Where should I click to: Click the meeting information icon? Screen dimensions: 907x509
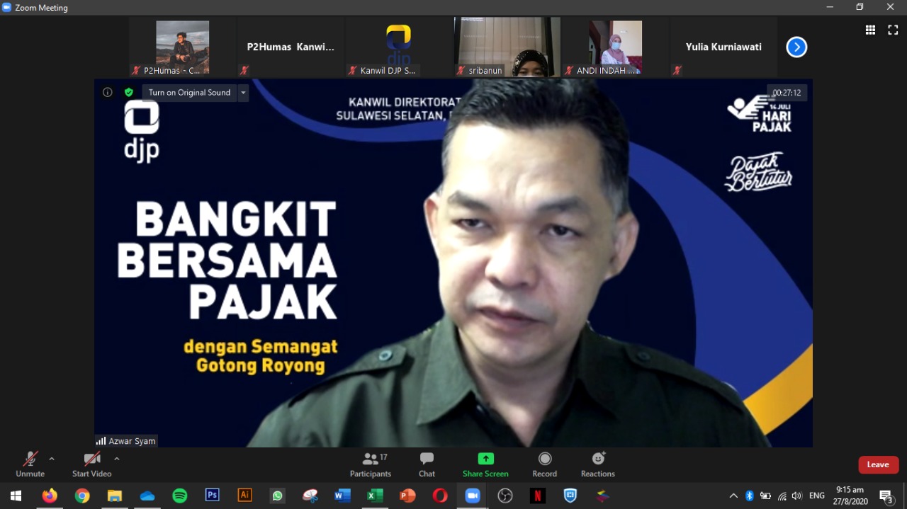pos(108,93)
